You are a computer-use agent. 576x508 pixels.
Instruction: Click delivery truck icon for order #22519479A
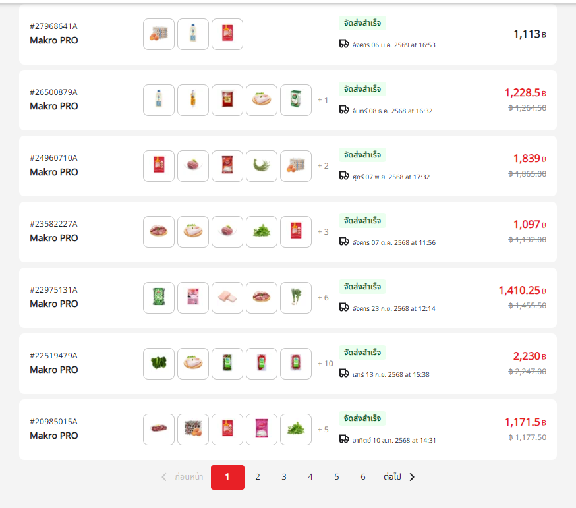[x=344, y=373]
